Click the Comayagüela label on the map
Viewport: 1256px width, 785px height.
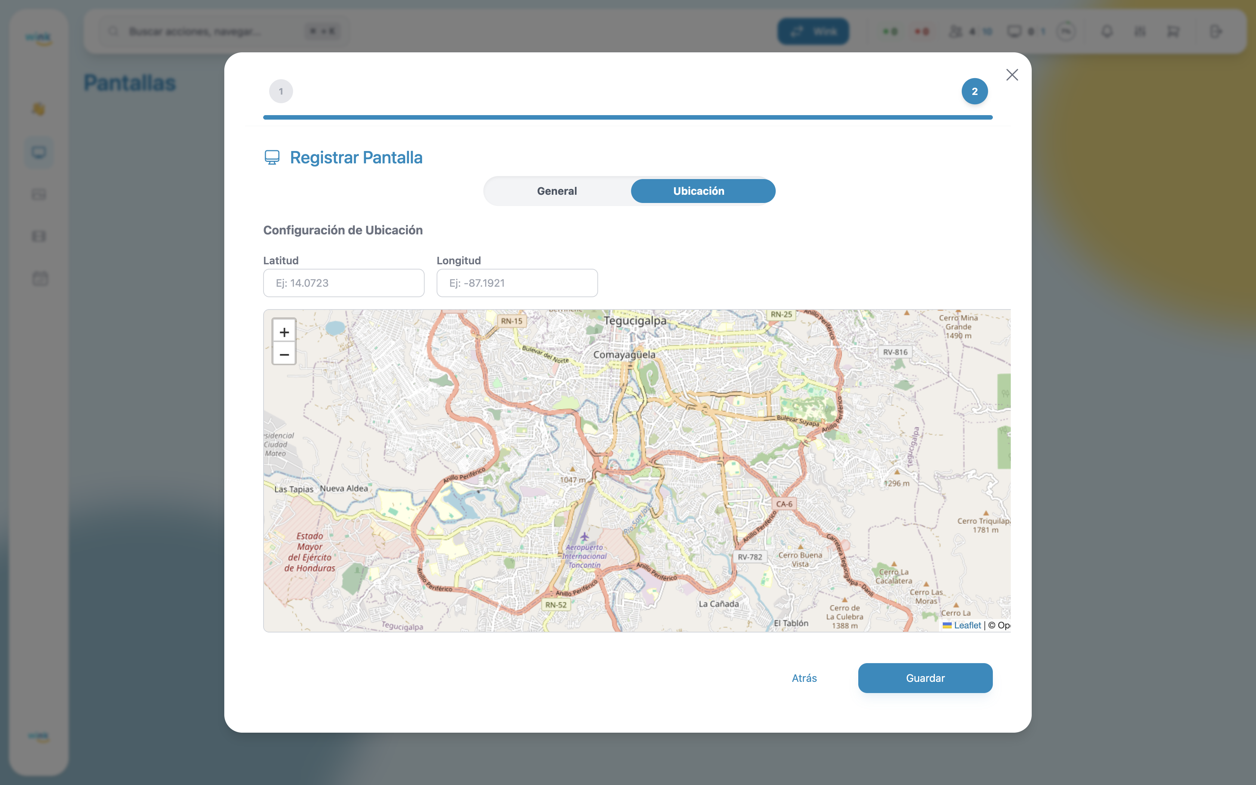coord(624,355)
